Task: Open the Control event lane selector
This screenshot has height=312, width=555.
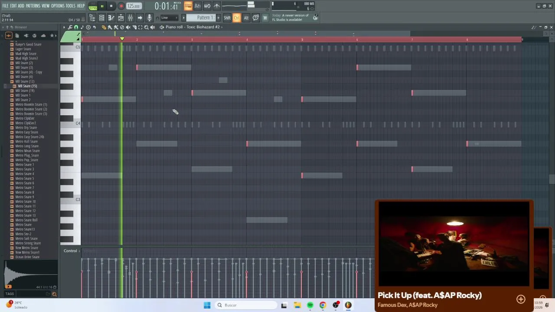Action: point(70,251)
